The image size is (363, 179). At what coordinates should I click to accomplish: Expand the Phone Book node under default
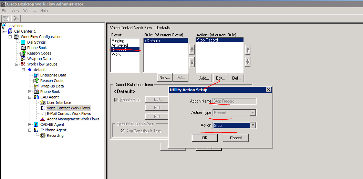point(30,92)
